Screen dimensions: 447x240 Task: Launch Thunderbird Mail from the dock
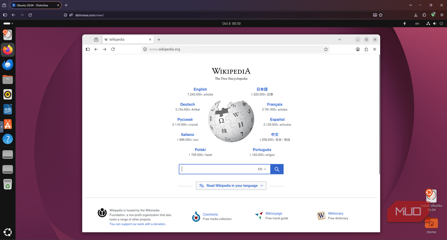pyautogui.click(x=8, y=65)
